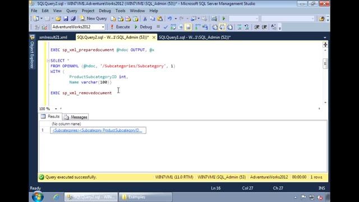This screenshot has width=359, height=202.
Task: Click the New Query button
Action: [94, 19]
